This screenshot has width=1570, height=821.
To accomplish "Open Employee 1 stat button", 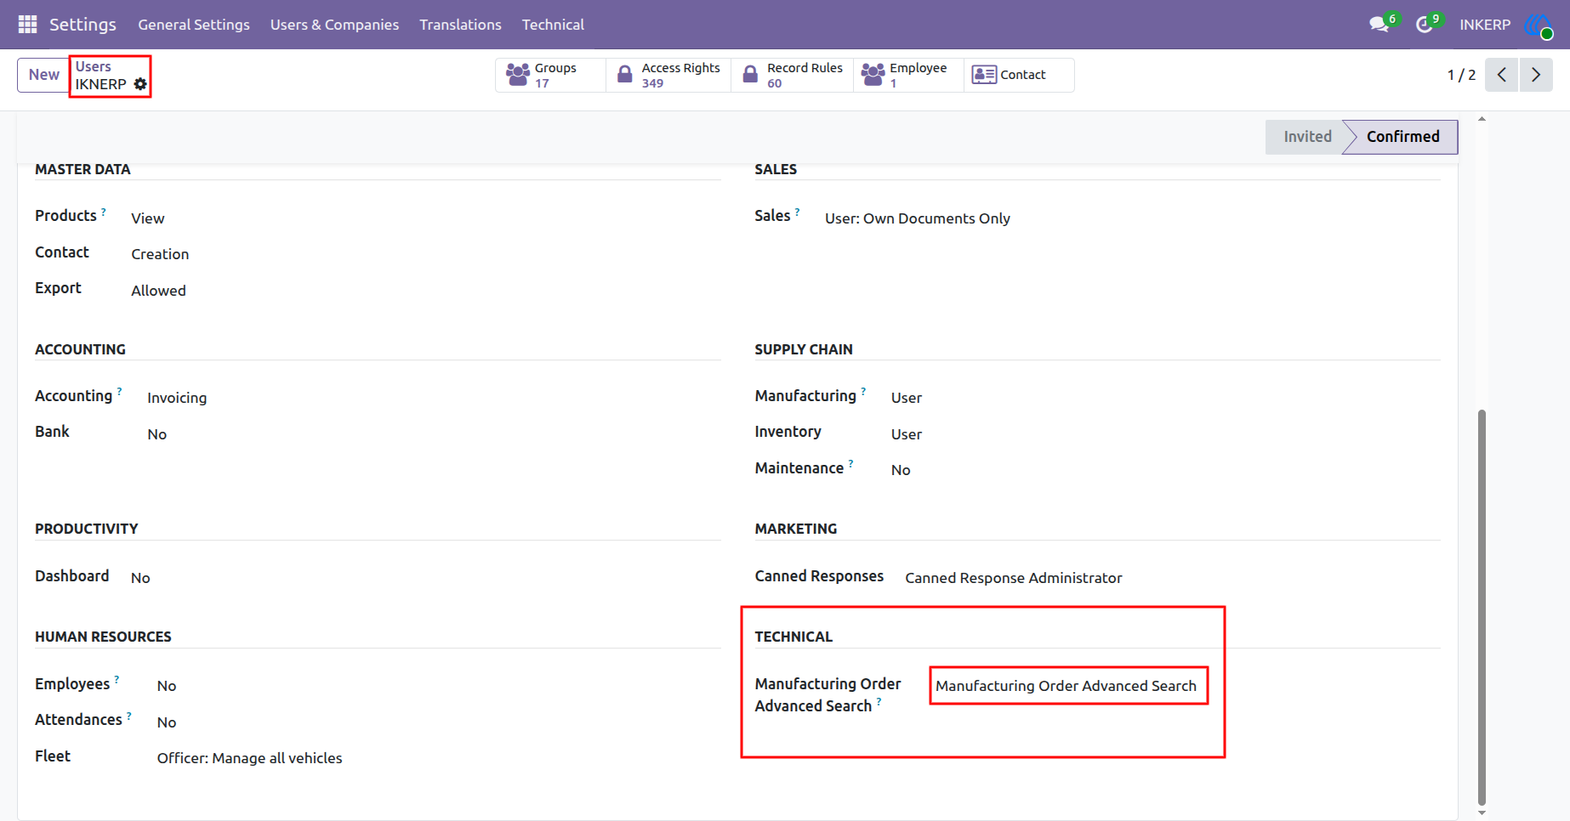I will 908,75.
